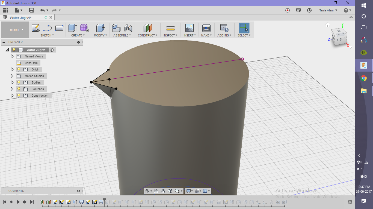Open the MODEL workspace dropdown

15,30
